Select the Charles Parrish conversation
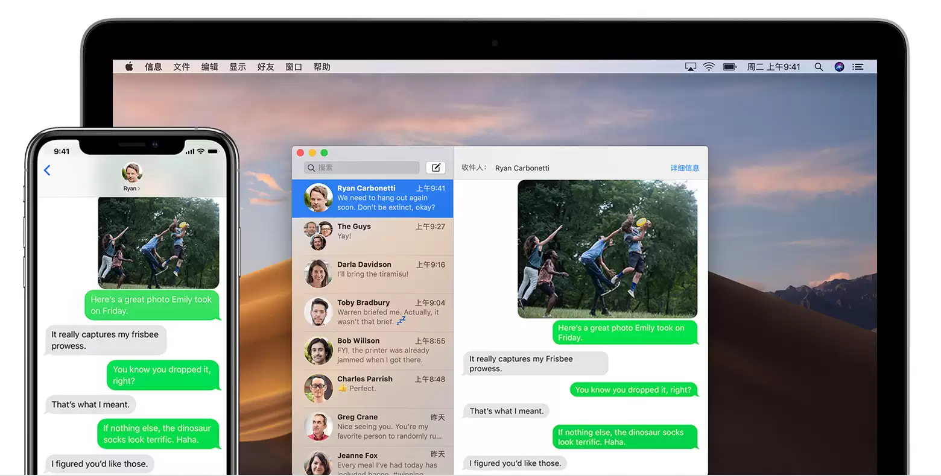The image size is (941, 476). [372, 389]
